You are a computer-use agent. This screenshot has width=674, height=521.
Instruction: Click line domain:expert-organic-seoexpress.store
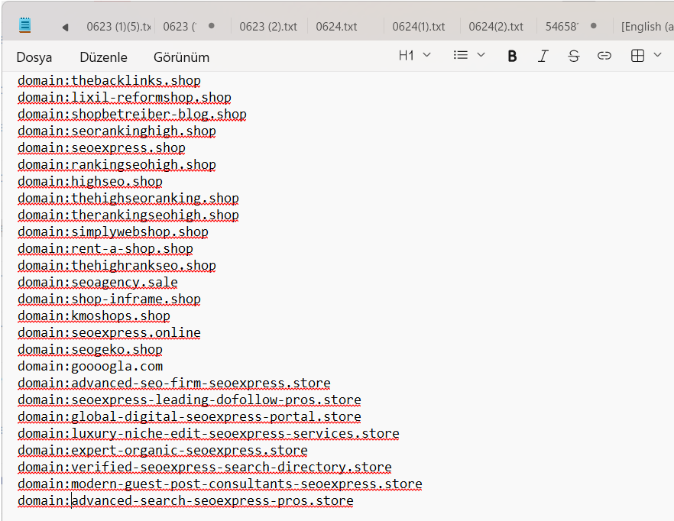(163, 450)
